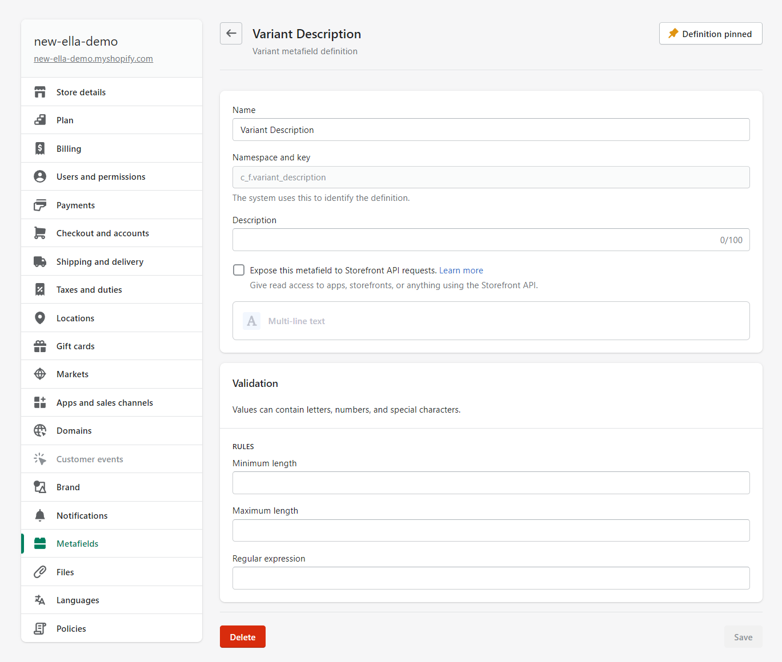The image size is (782, 662).
Task: Toggle the Definition pinned button
Action: pyautogui.click(x=710, y=34)
